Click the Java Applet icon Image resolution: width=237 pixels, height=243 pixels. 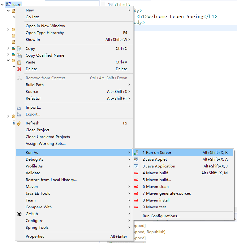pos(136,159)
